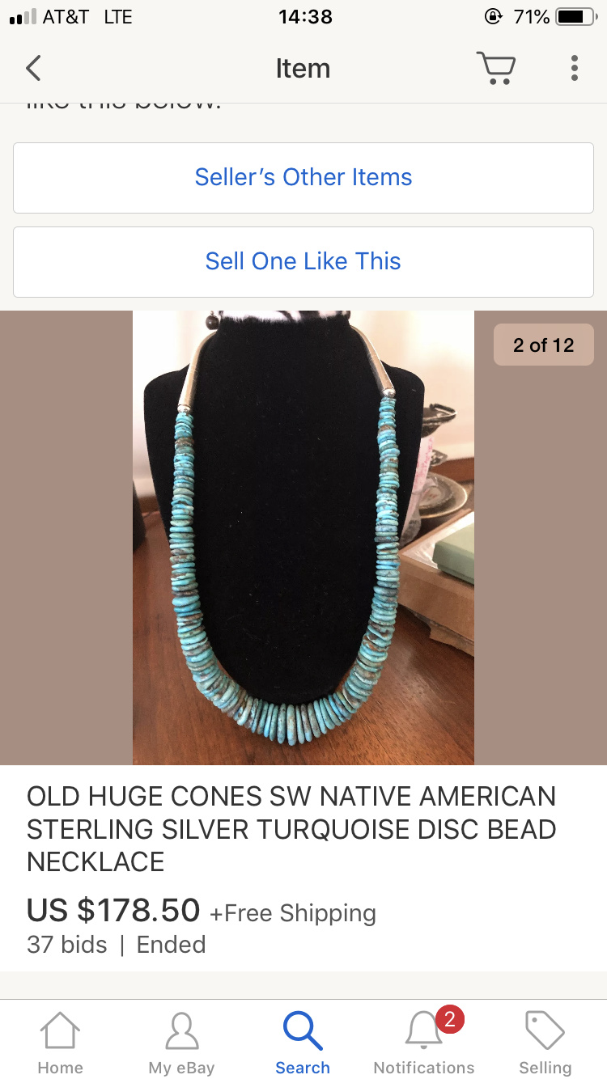Tap the Item page header title

coord(303,69)
